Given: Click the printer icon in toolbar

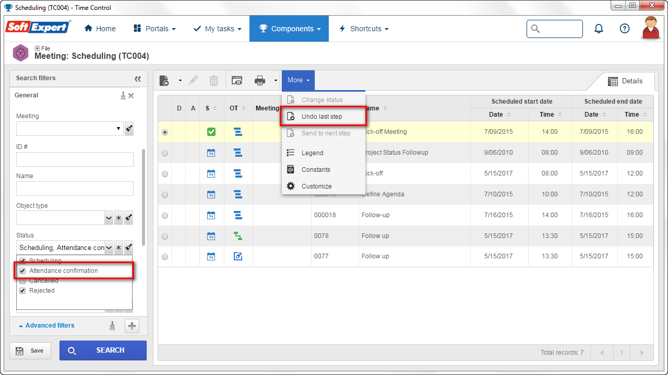Looking at the screenshot, I should click(260, 80).
